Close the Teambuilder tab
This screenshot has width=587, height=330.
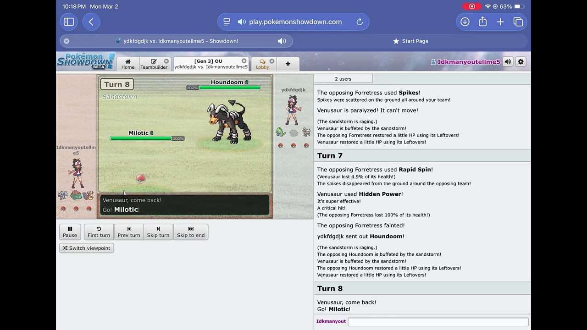tap(166, 61)
